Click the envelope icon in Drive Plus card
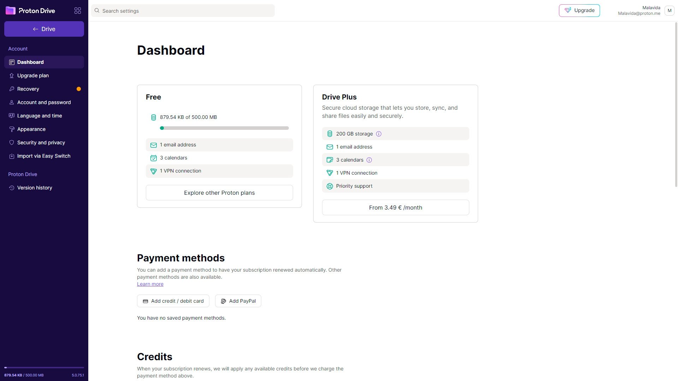678x381 pixels. tap(329, 147)
